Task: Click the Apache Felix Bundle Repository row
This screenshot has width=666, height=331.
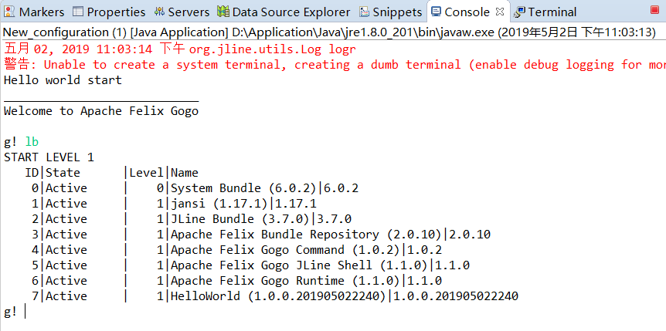Action: [x=261, y=235]
